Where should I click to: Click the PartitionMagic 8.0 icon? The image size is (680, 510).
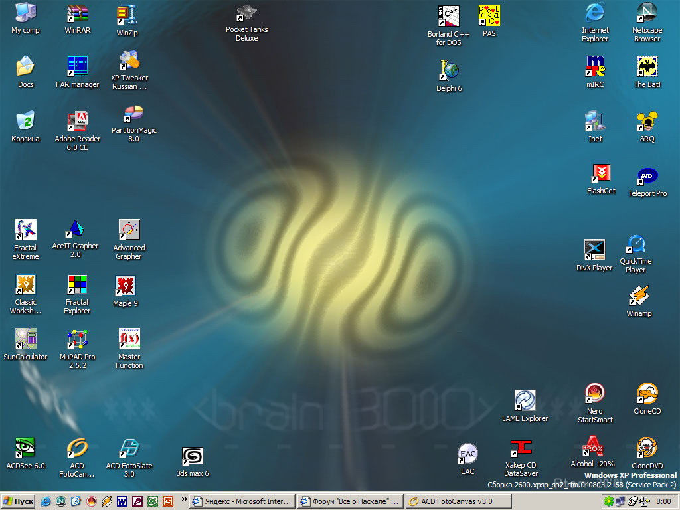click(133, 114)
